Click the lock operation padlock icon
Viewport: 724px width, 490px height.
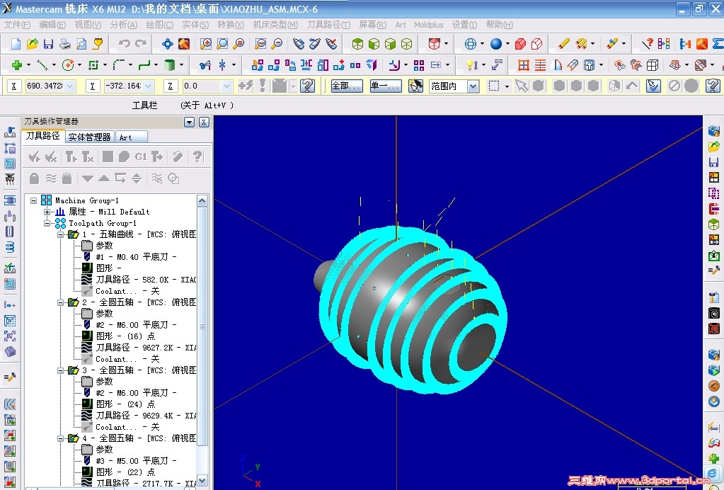pyautogui.click(x=34, y=178)
